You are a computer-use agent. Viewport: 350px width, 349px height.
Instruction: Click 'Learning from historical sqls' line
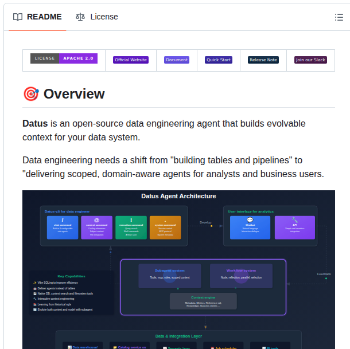point(52,304)
